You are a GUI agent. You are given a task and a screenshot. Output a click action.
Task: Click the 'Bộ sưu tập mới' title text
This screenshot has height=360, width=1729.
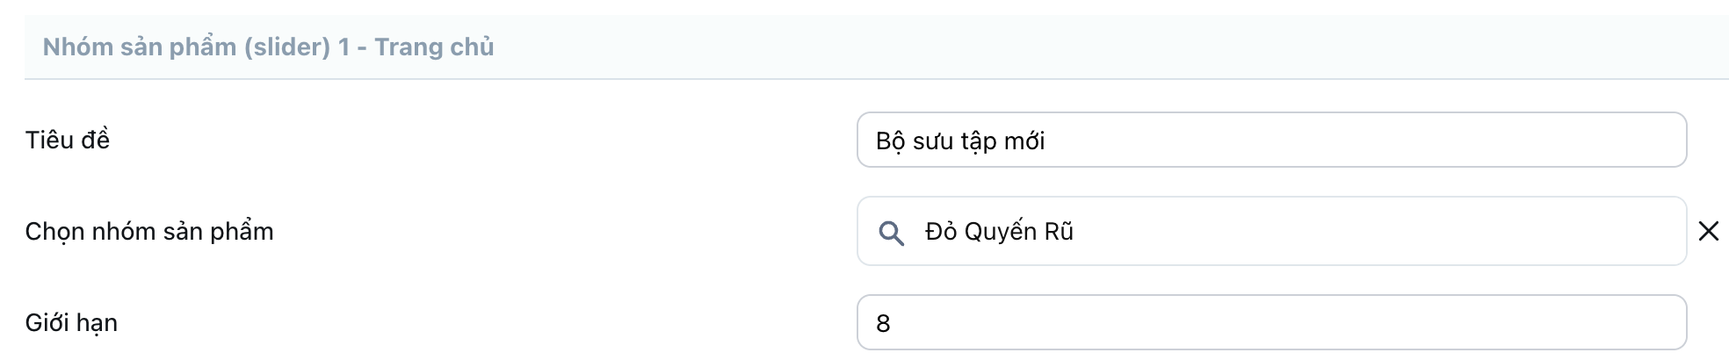[959, 141]
